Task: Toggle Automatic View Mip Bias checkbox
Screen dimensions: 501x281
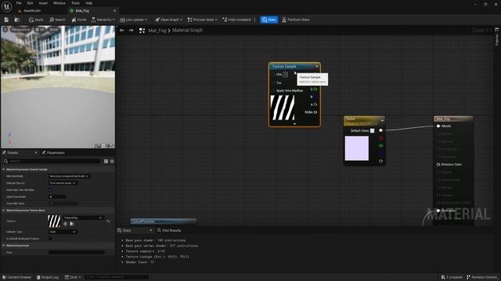Action: pyautogui.click(x=50, y=190)
